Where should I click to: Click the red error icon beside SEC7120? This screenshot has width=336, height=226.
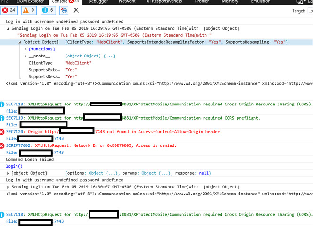(x=2, y=132)
